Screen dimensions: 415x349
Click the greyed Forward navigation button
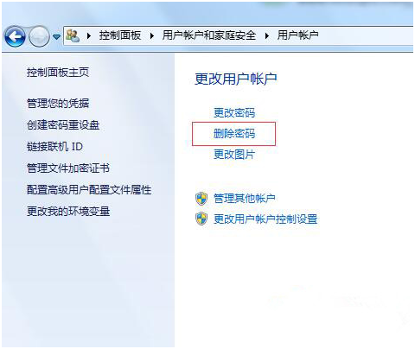tap(39, 36)
